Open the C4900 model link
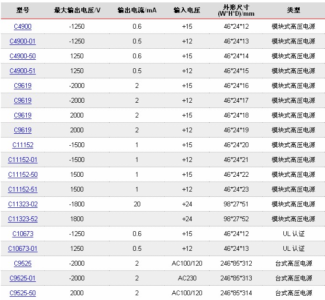The height and width of the screenshot is (300, 325). click(x=22, y=26)
